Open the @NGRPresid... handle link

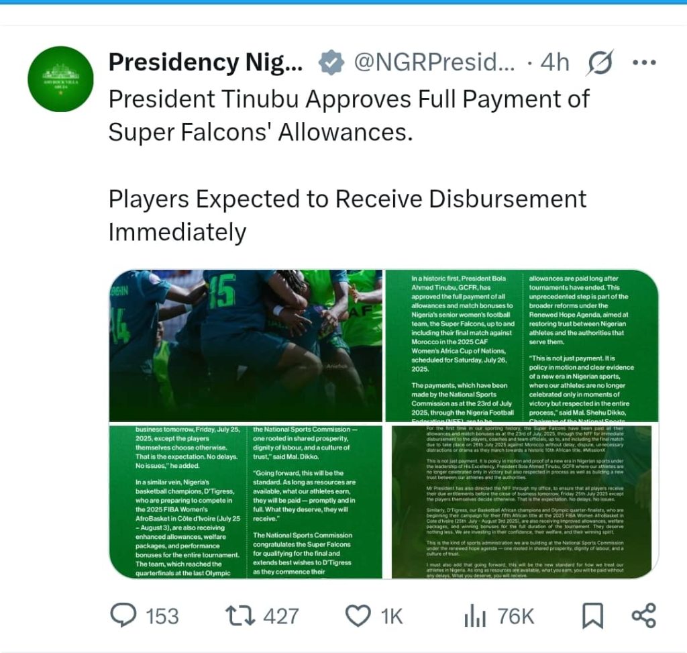(434, 62)
